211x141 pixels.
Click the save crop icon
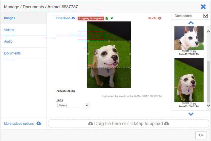[107, 18]
